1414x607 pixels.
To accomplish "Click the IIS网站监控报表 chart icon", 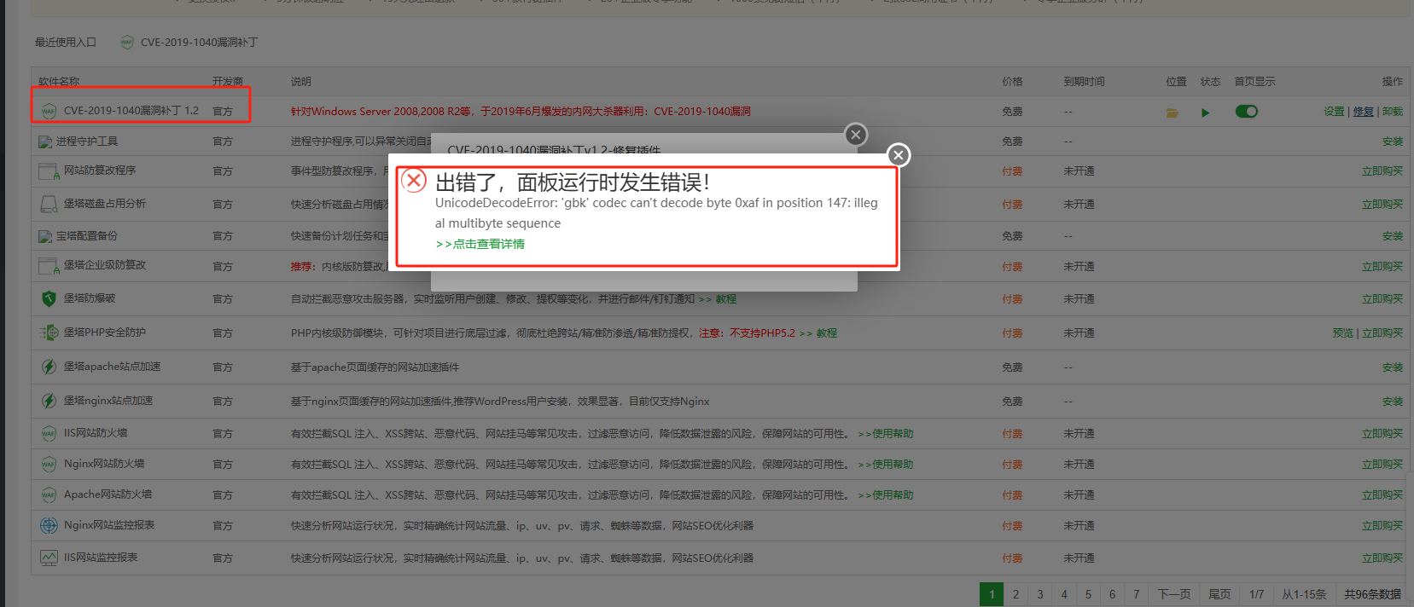I will tap(49, 558).
